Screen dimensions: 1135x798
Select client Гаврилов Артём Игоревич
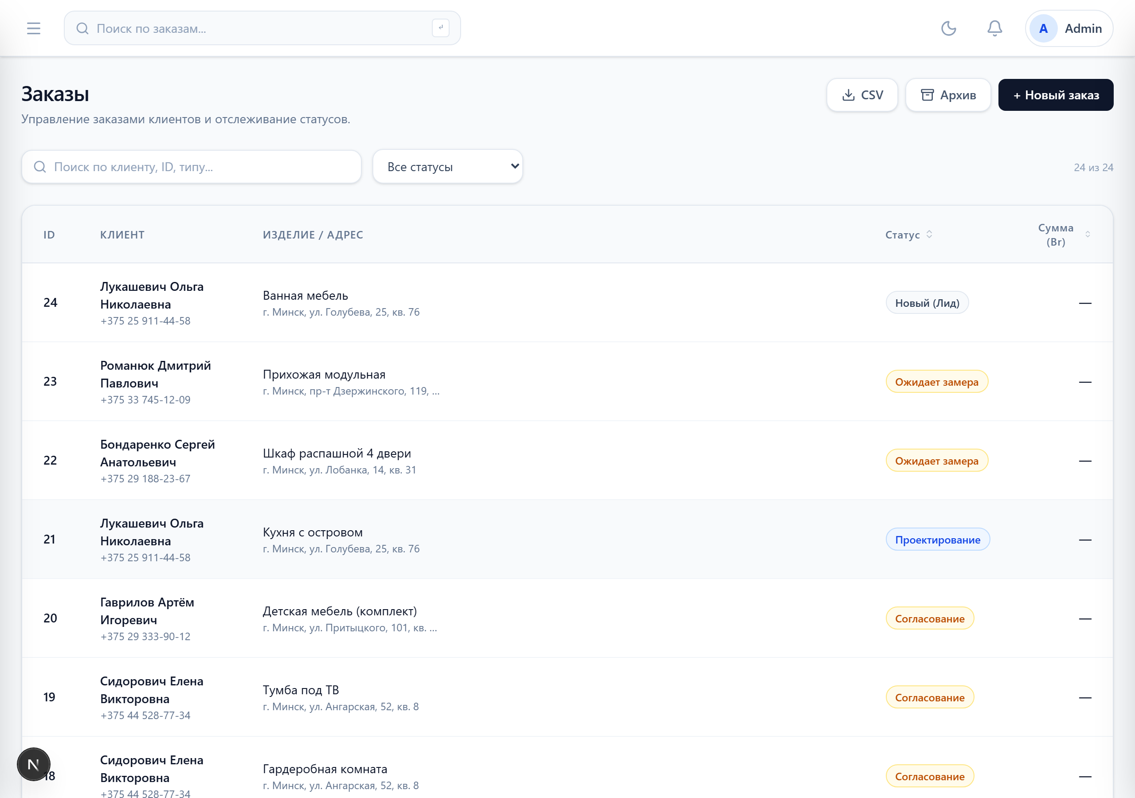(147, 612)
